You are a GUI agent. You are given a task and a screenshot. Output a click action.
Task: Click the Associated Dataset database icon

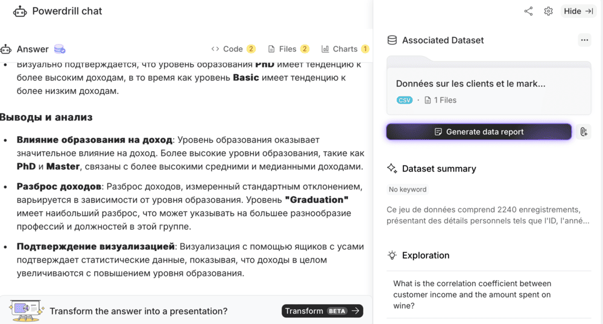coord(392,40)
